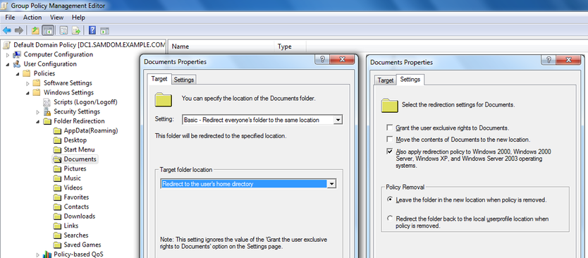Select the Target tab in left Documents Properties

coord(159,79)
